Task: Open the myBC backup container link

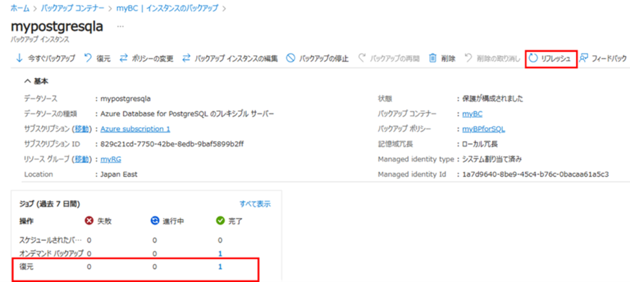Action: point(472,114)
